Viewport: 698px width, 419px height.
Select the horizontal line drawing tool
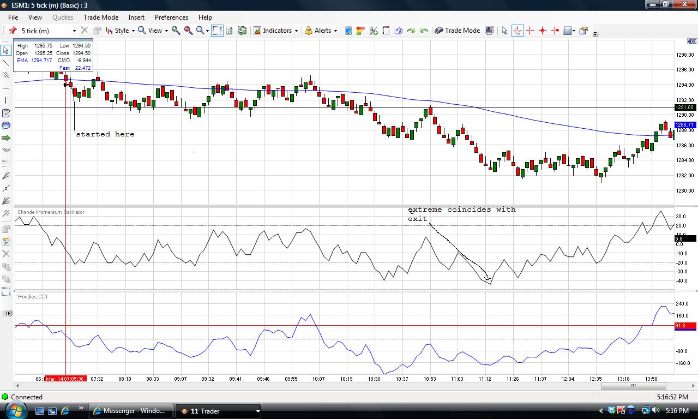6,88
